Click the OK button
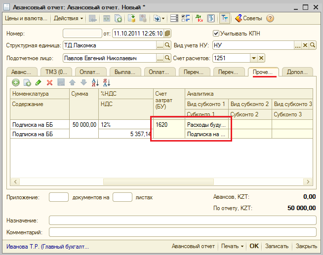 [x=254, y=246]
